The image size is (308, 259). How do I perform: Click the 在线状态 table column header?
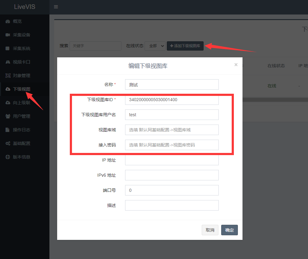(276, 66)
